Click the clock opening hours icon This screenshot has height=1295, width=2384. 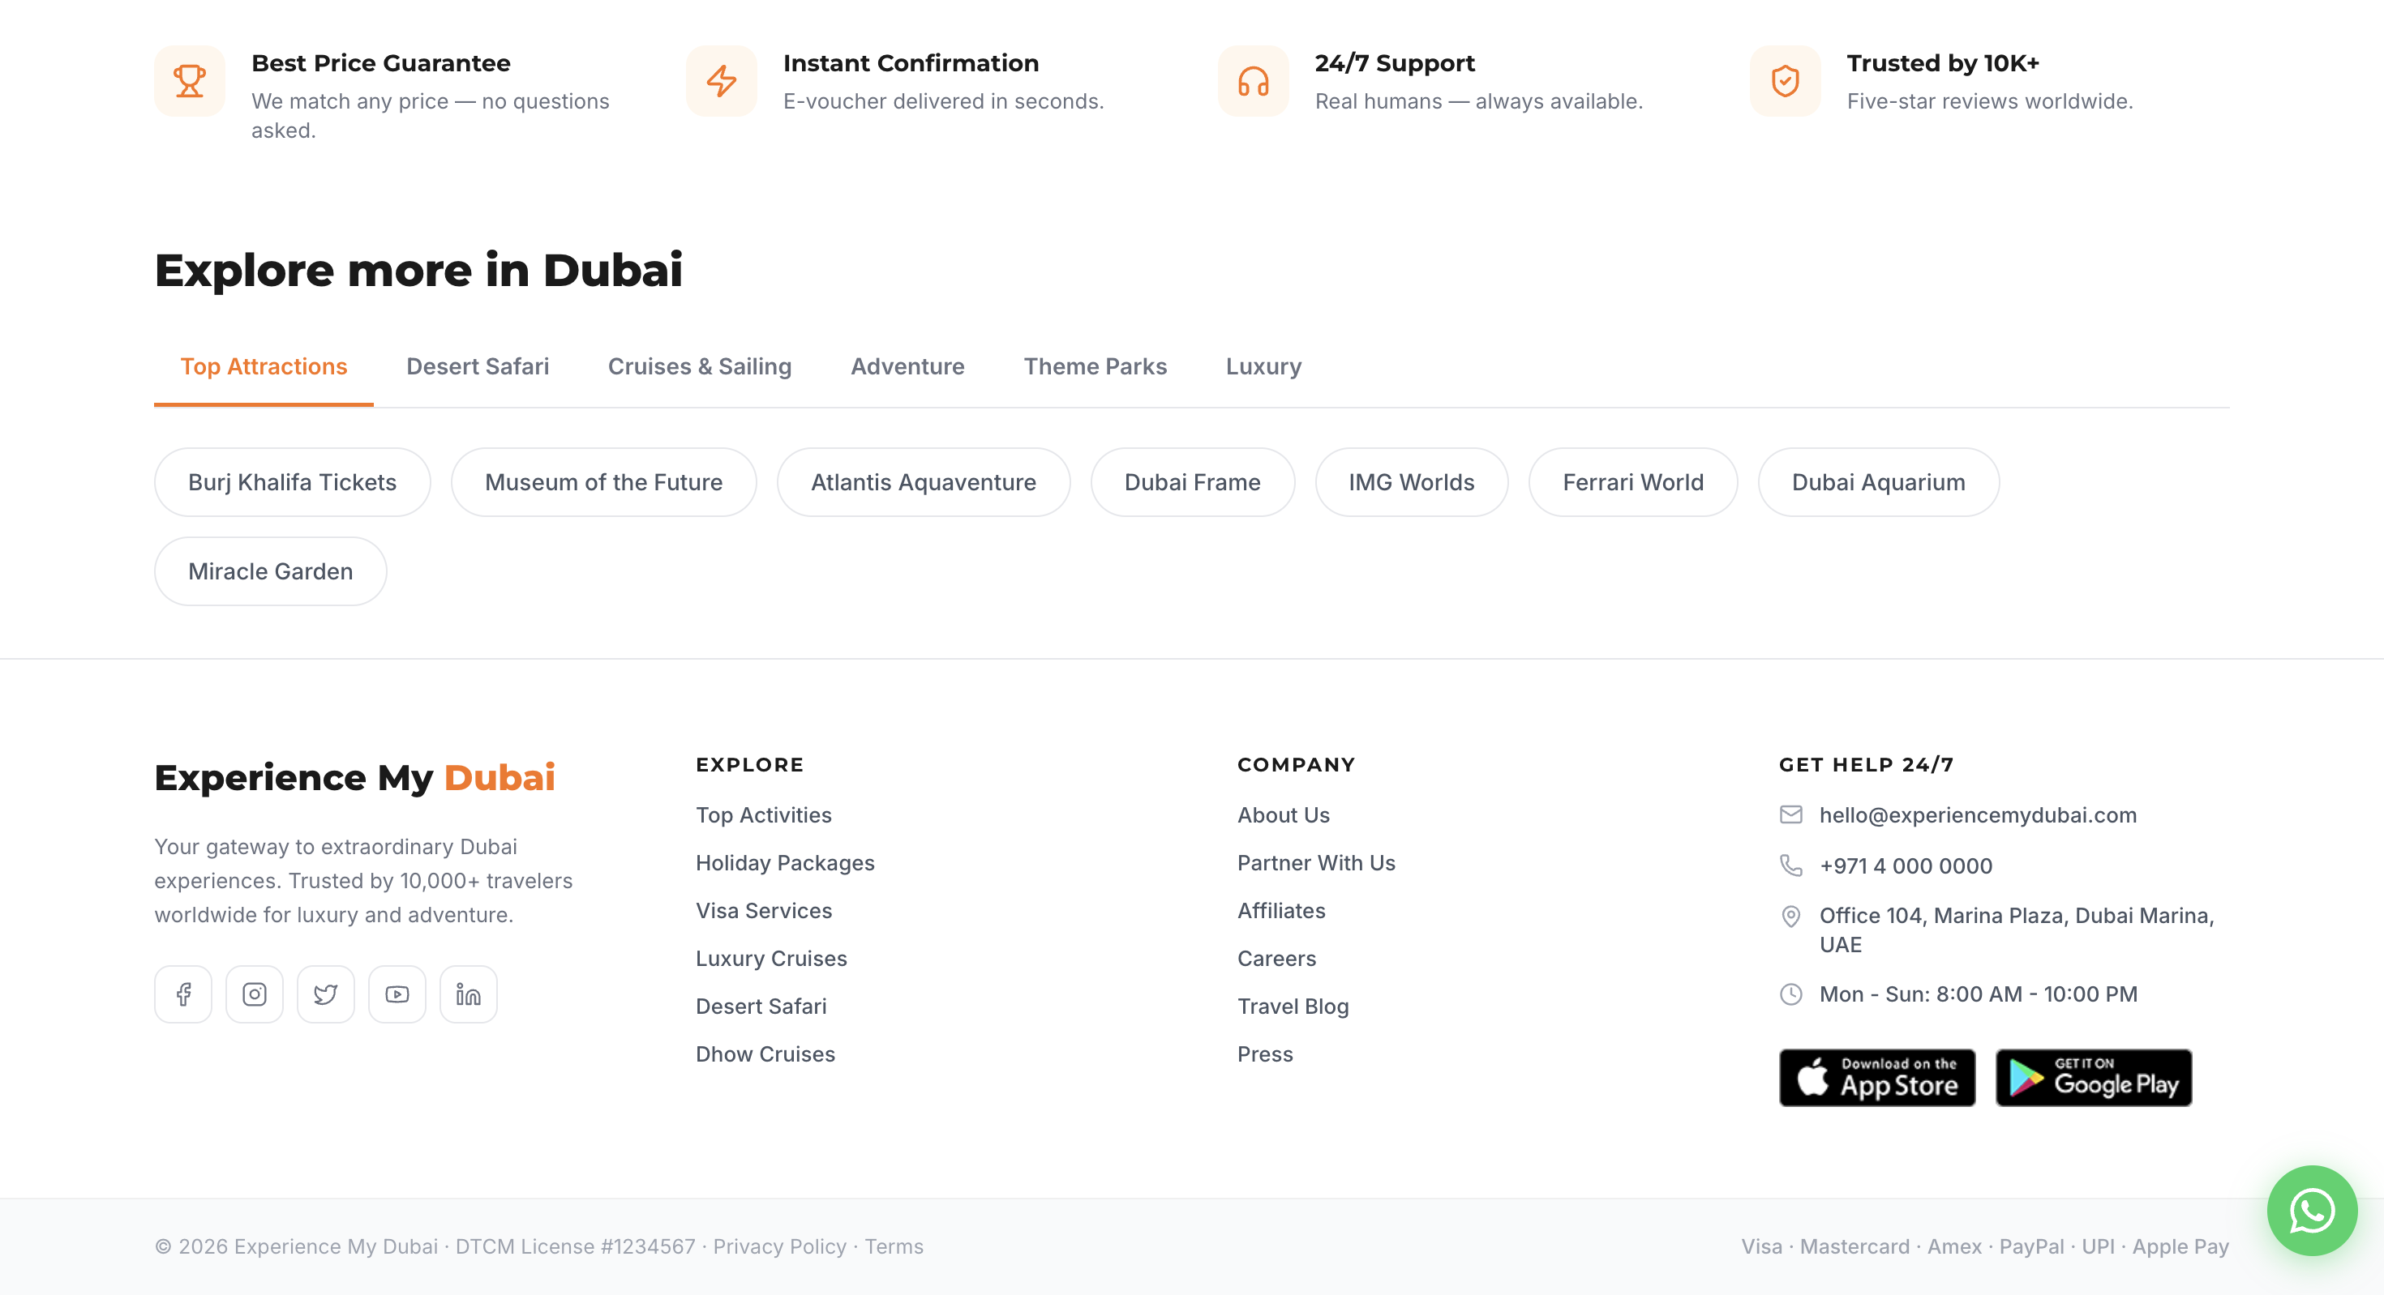point(1790,994)
